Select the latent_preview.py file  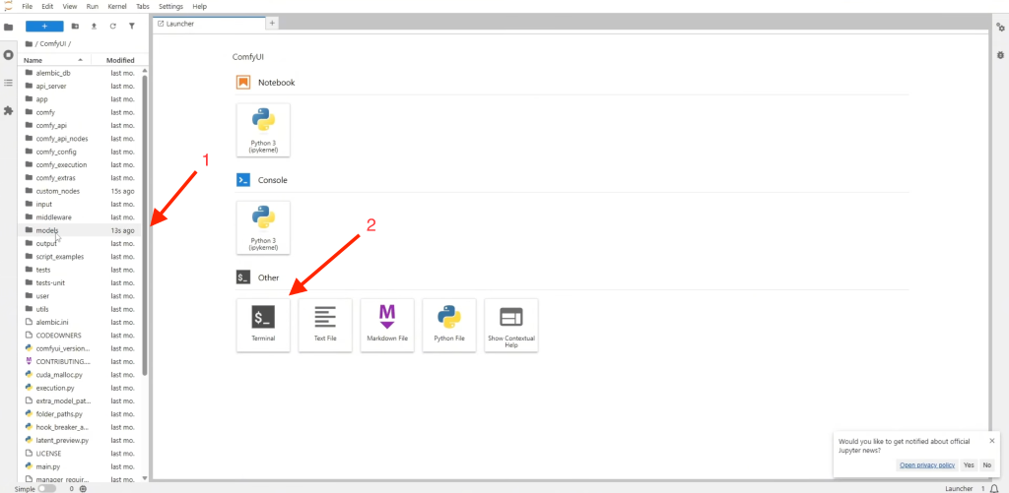click(x=80, y=440)
